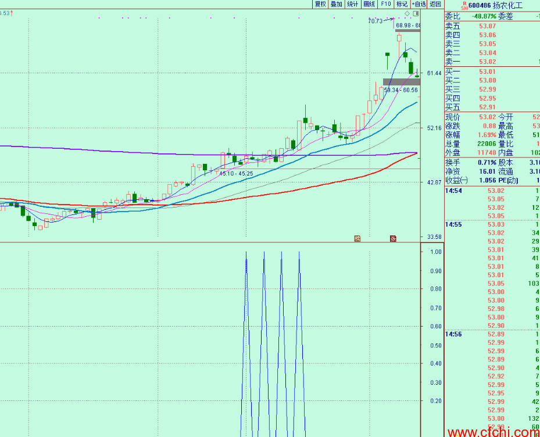Click the 33.58 price axis label
This screenshot has height=437, width=540.
click(x=434, y=237)
